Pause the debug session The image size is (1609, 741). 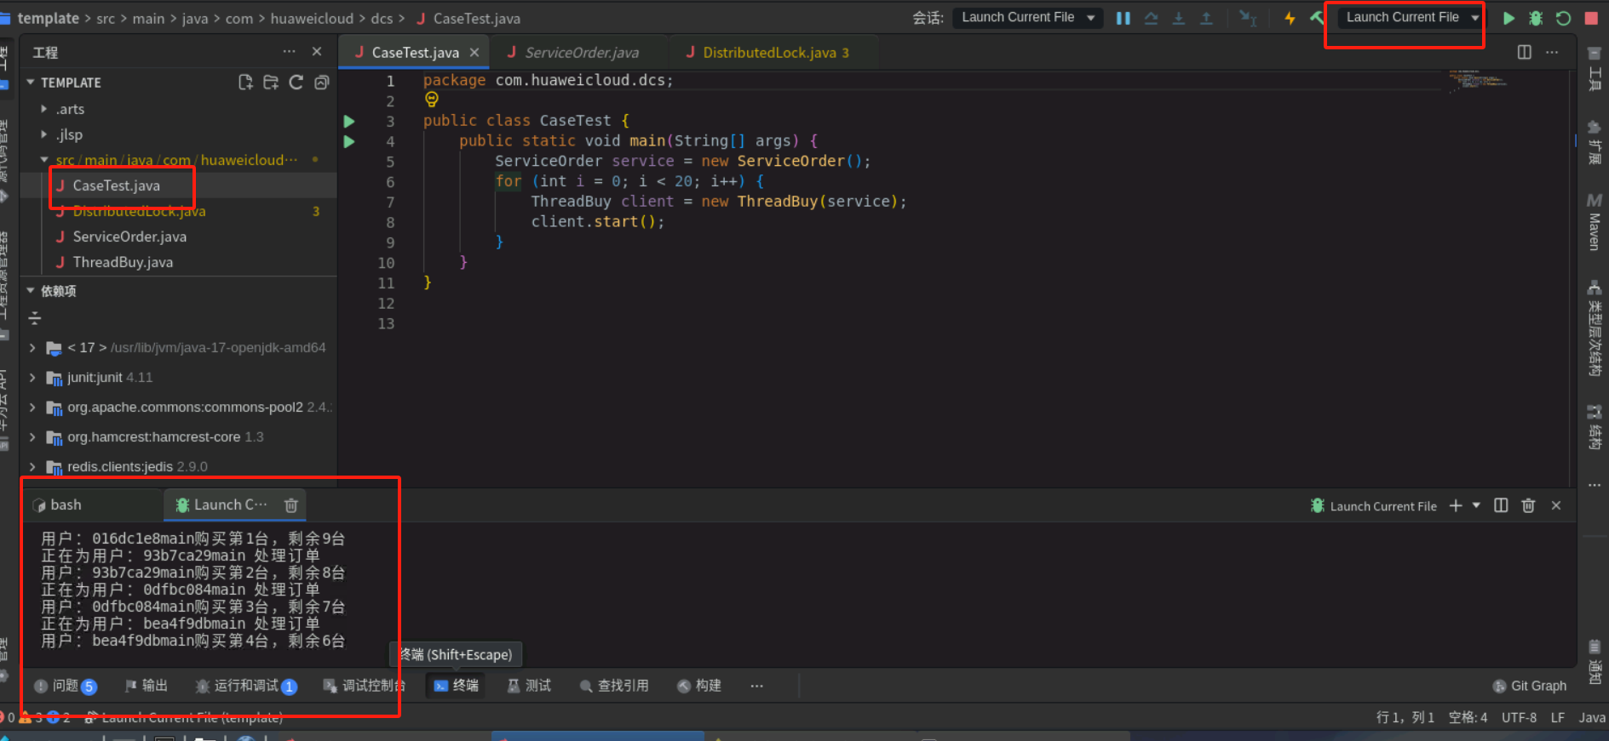pos(1123,18)
